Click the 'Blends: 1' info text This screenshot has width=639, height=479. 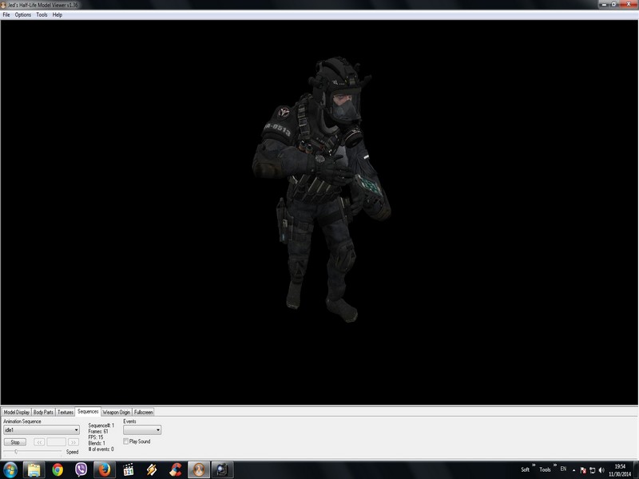click(x=97, y=443)
